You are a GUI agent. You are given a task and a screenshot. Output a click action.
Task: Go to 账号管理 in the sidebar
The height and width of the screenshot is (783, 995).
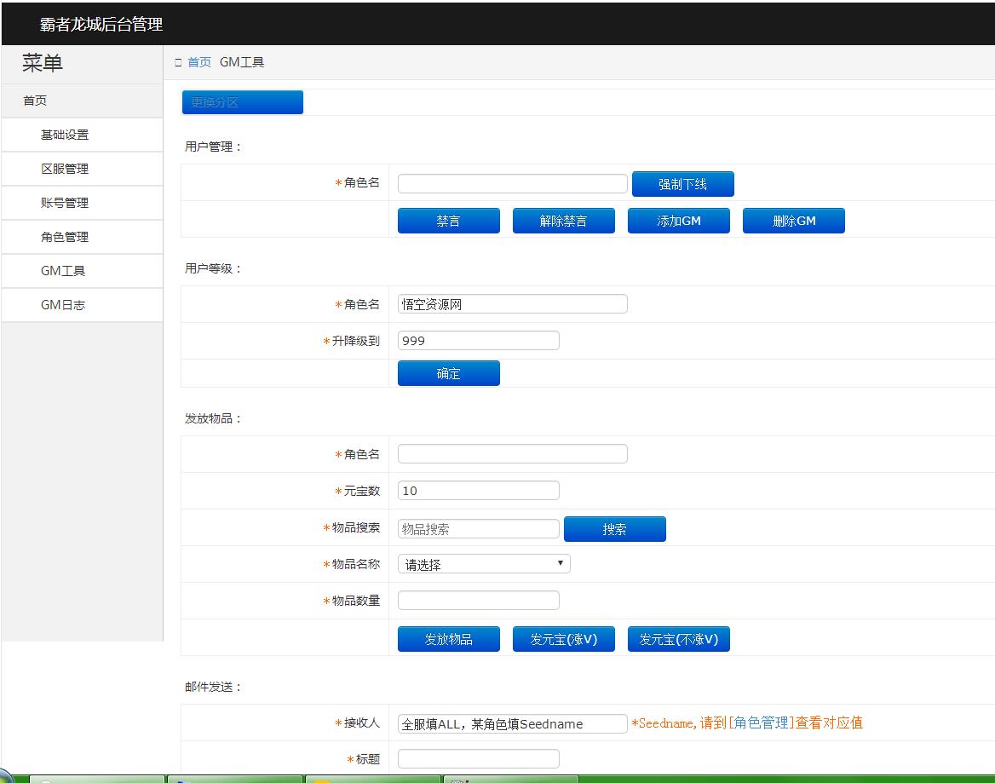point(65,203)
